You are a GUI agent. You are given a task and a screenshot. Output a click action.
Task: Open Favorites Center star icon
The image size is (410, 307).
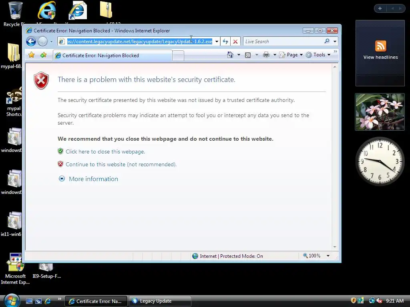[x=32, y=55]
